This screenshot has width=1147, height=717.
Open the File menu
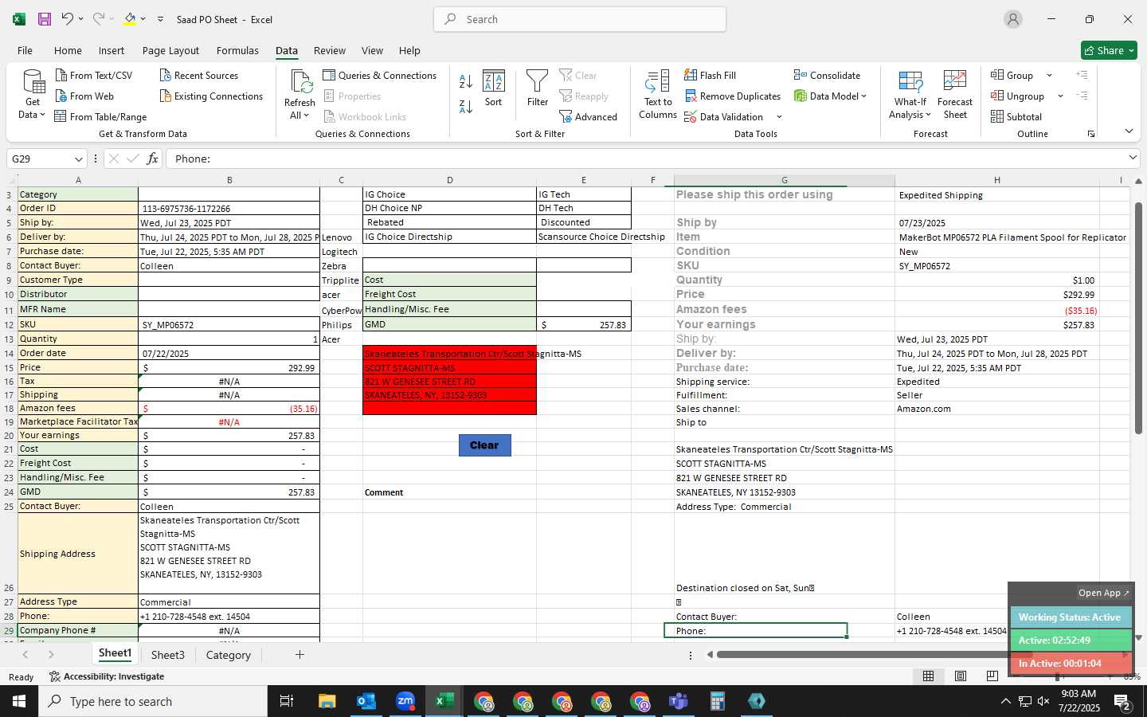click(25, 50)
